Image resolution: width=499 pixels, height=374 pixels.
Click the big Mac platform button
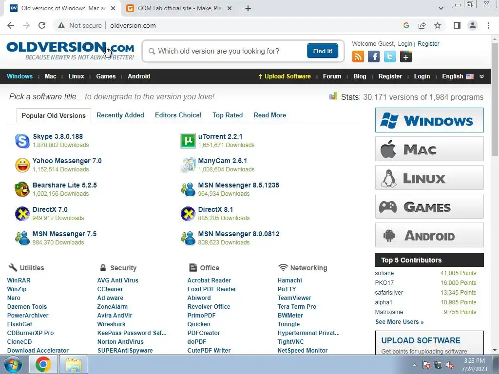tap(429, 149)
